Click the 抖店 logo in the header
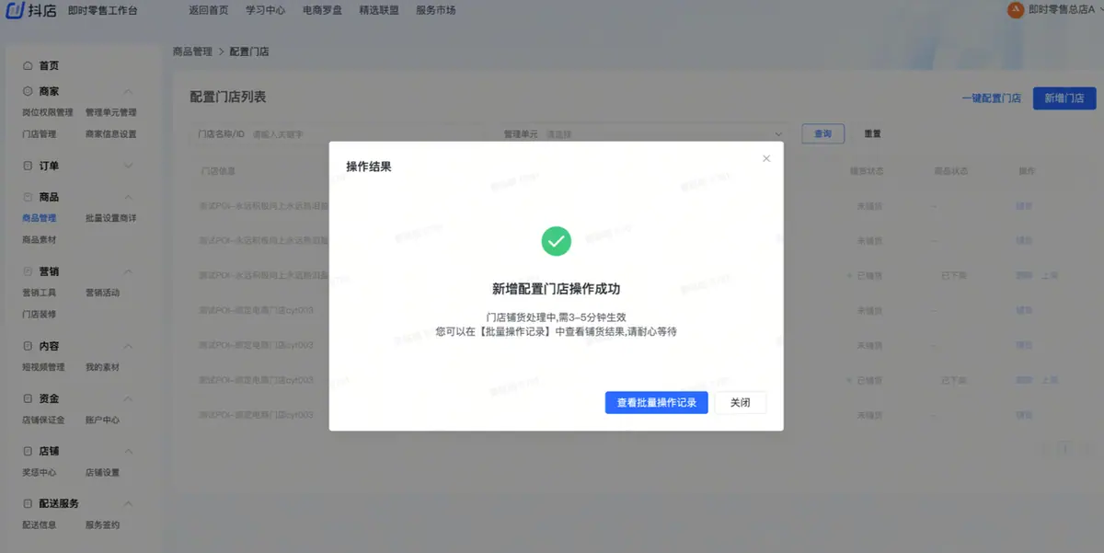1104x553 pixels. pos(30,11)
